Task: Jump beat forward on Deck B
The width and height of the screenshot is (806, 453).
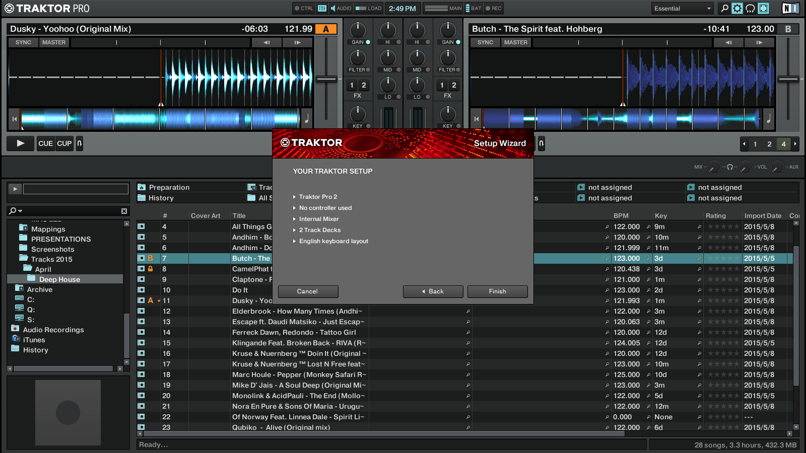Action: (759, 42)
